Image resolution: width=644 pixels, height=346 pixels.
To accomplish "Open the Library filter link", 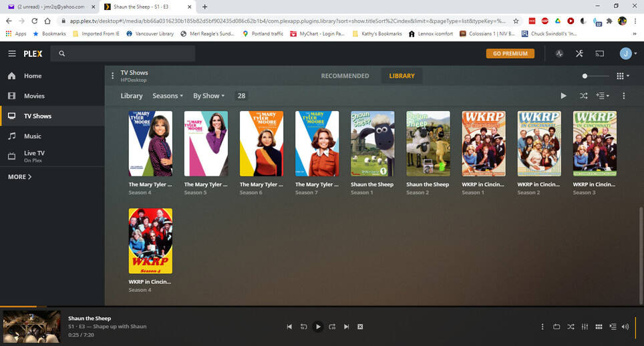I will (132, 96).
